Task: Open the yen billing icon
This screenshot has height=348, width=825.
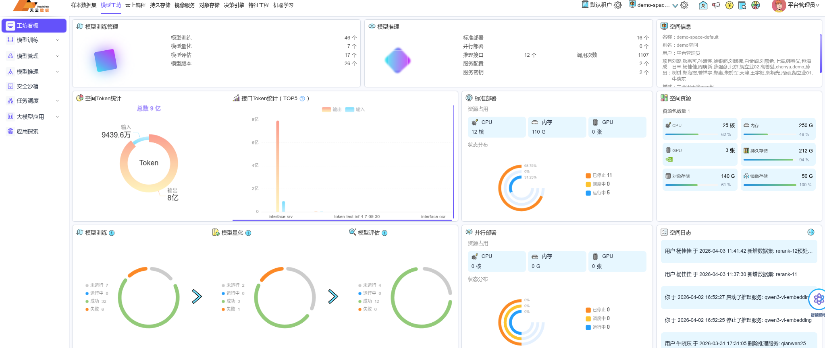Action: (x=729, y=5)
